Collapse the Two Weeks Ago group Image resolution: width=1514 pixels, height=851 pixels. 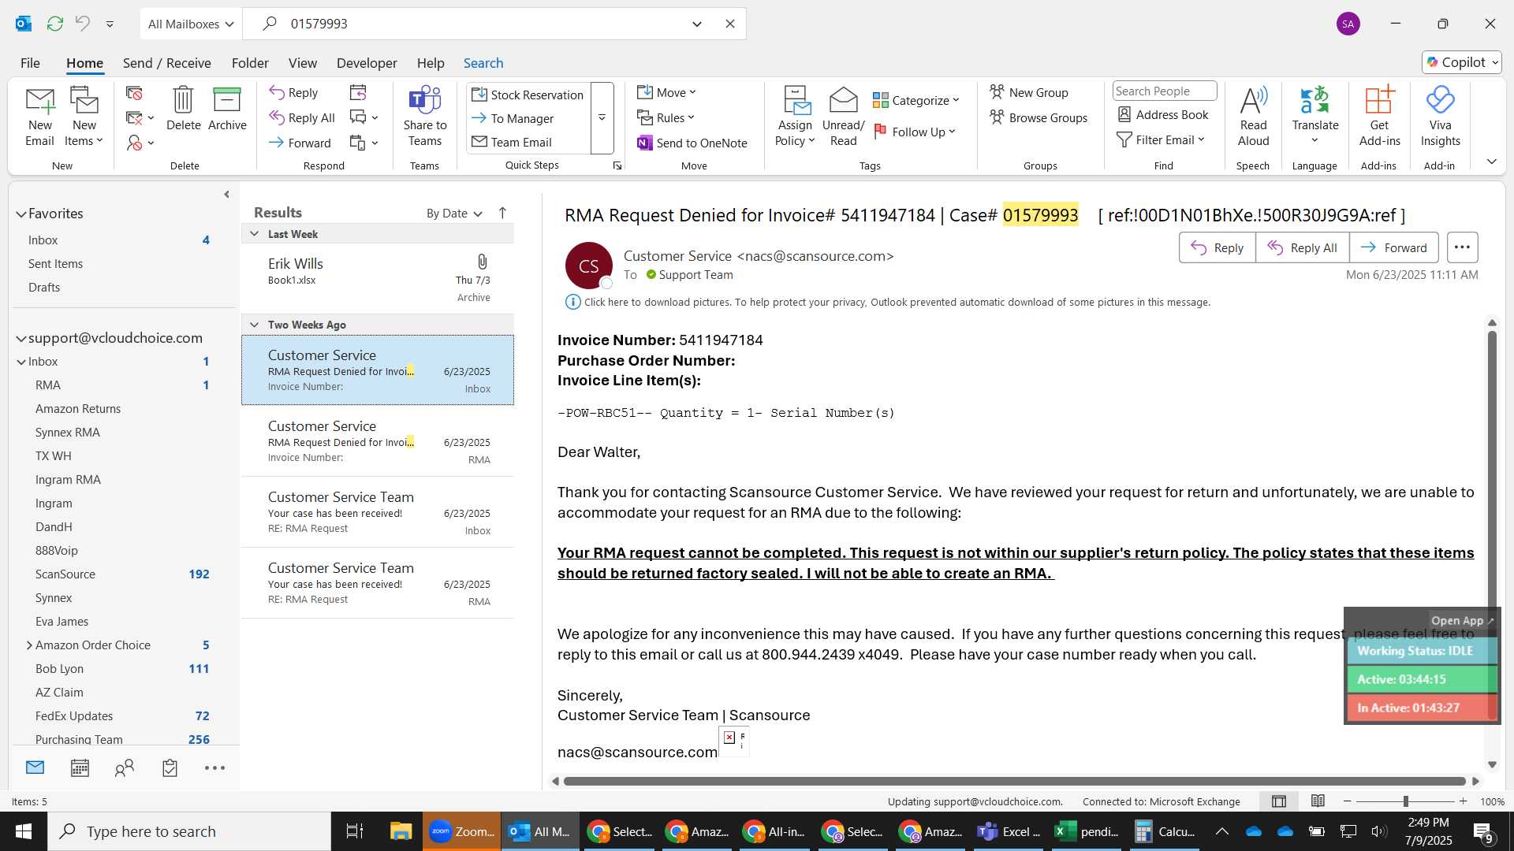pyautogui.click(x=254, y=325)
